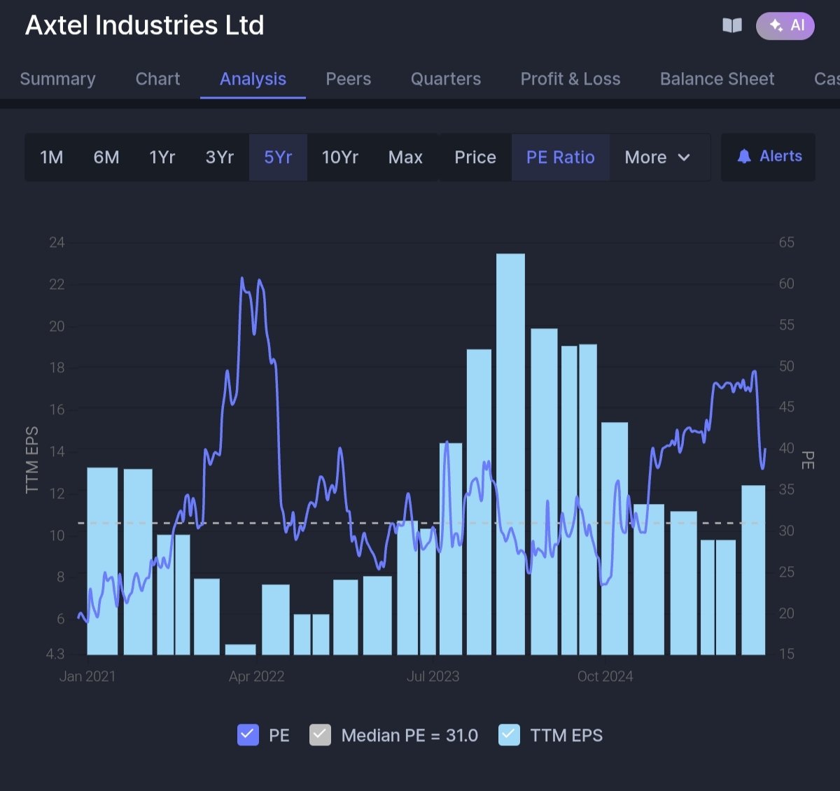The image size is (840, 791).
Task: Show the Price chart
Action: pos(475,157)
